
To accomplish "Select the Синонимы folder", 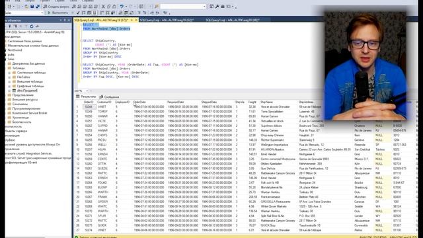I will click(x=20, y=104).
